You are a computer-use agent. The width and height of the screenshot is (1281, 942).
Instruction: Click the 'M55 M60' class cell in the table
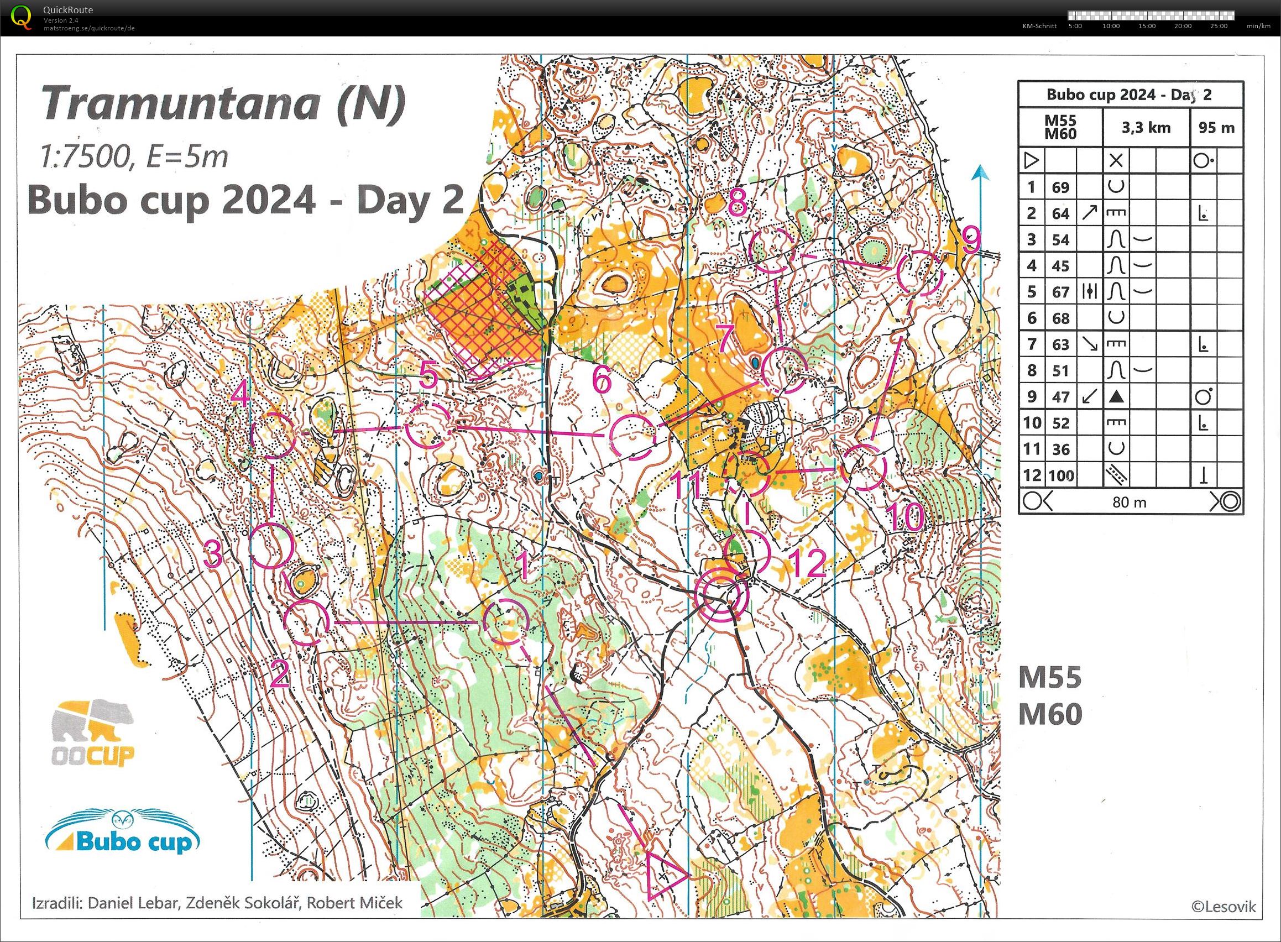pos(1060,126)
